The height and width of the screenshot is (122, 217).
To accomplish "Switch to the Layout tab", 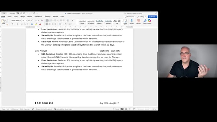I will pos(30,17).
